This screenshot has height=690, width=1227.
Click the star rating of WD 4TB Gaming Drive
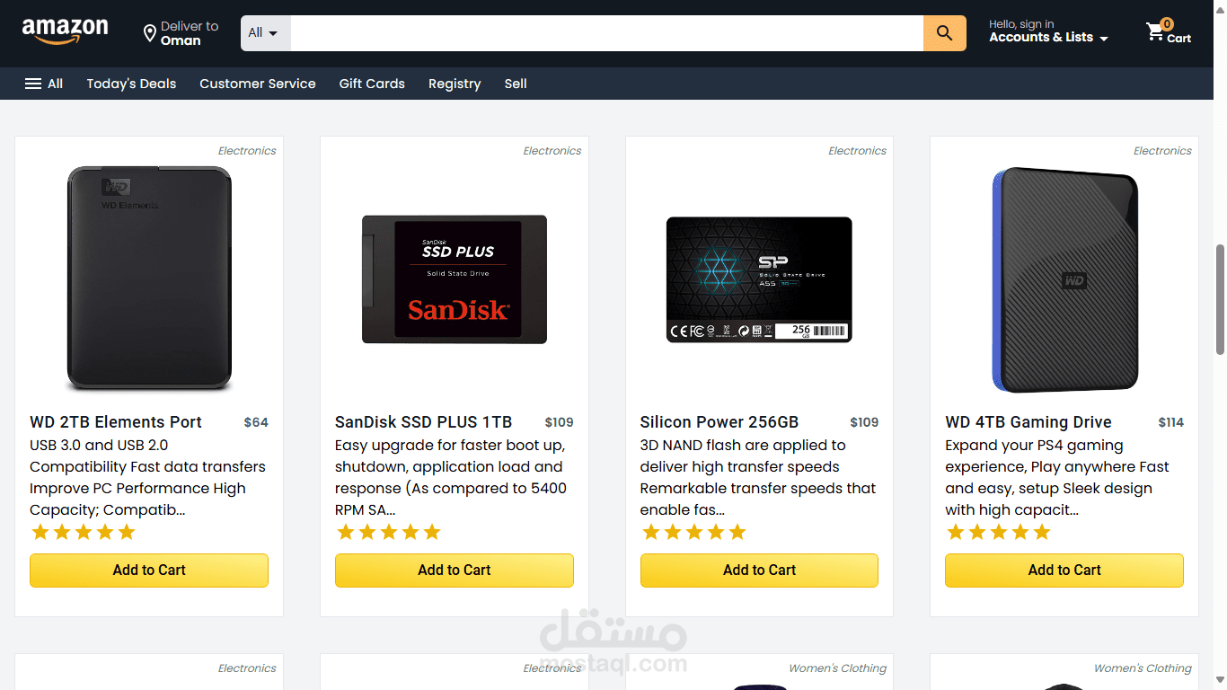pos(999,532)
